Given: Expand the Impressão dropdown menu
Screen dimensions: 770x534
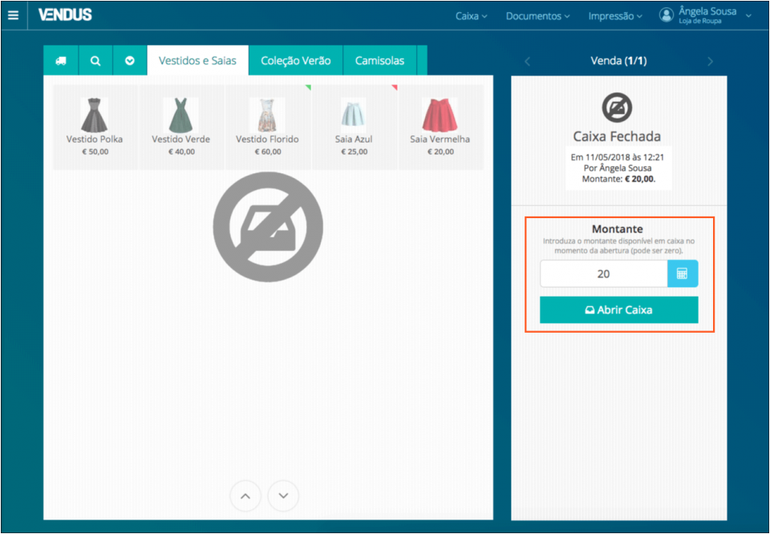Looking at the screenshot, I should (x=614, y=16).
